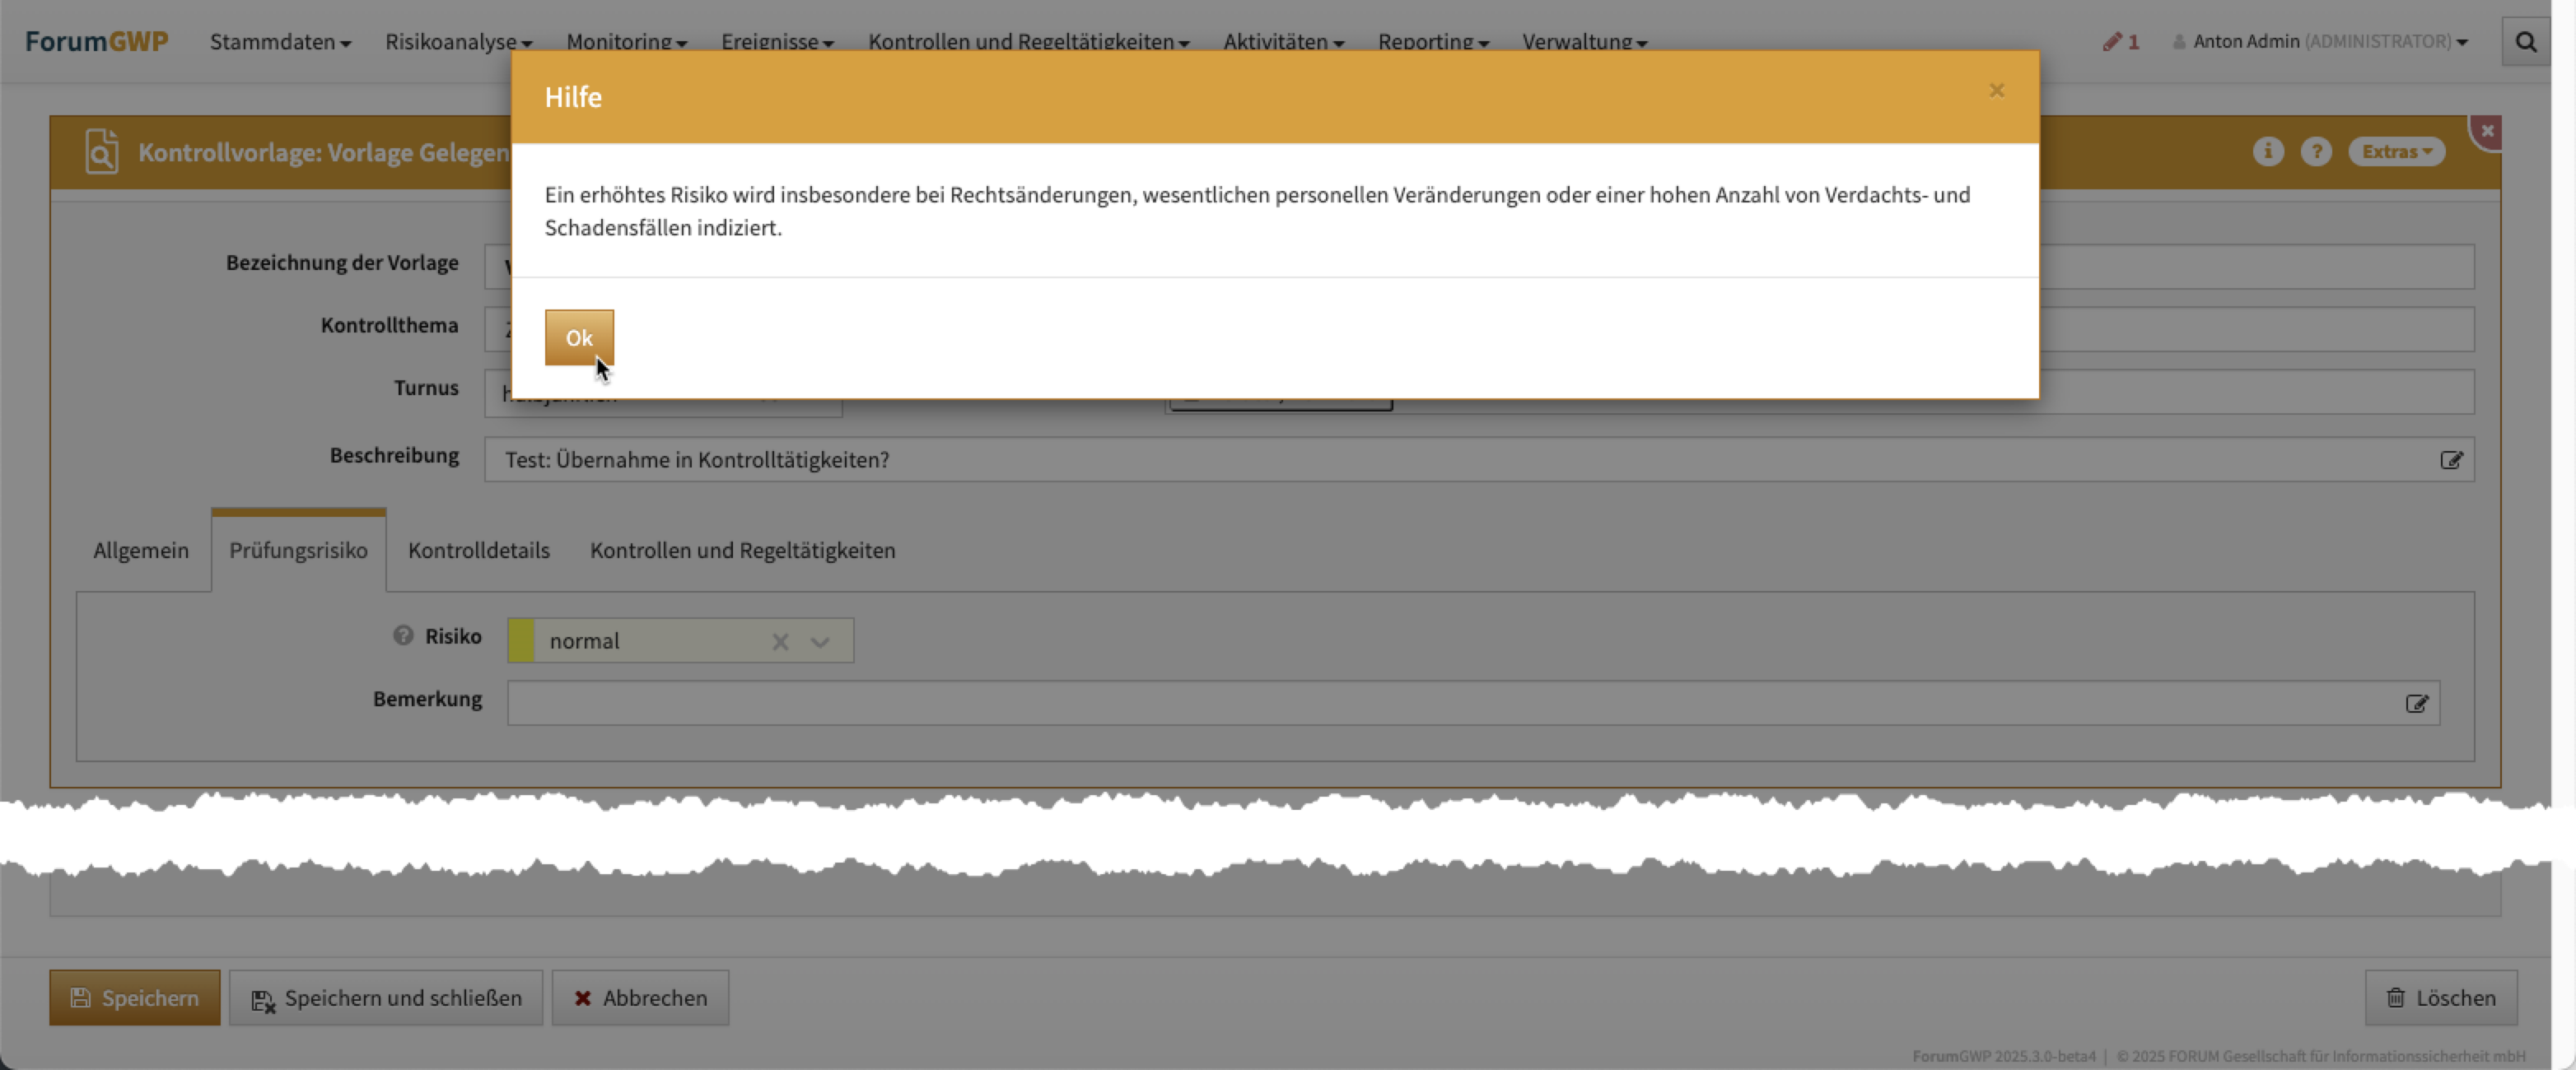This screenshot has width=2576, height=1070.
Task: Click Speichern und schließen button
Action: (386, 997)
